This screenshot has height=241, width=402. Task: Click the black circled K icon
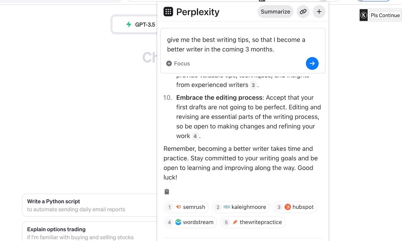point(363,15)
